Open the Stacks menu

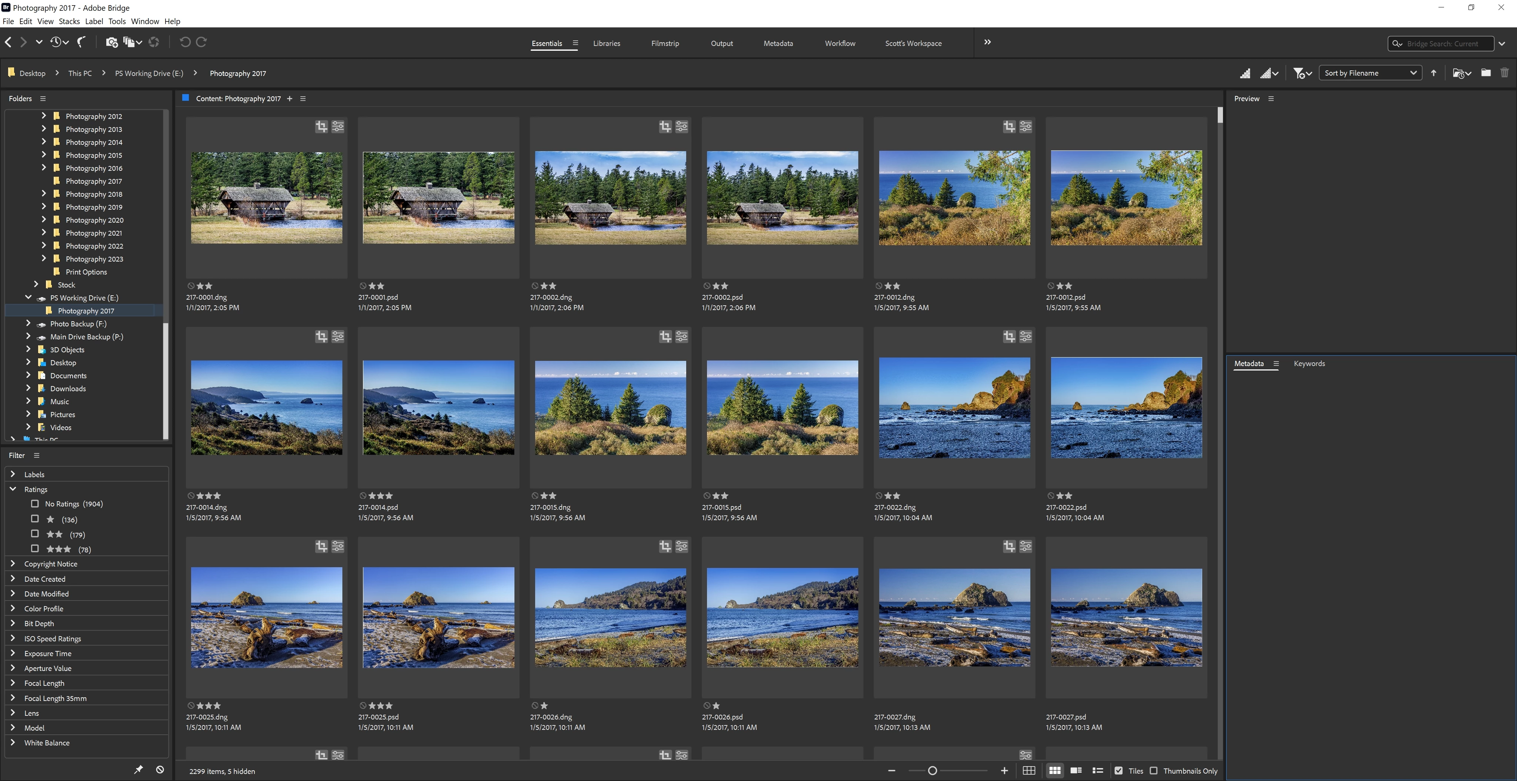pyautogui.click(x=69, y=21)
